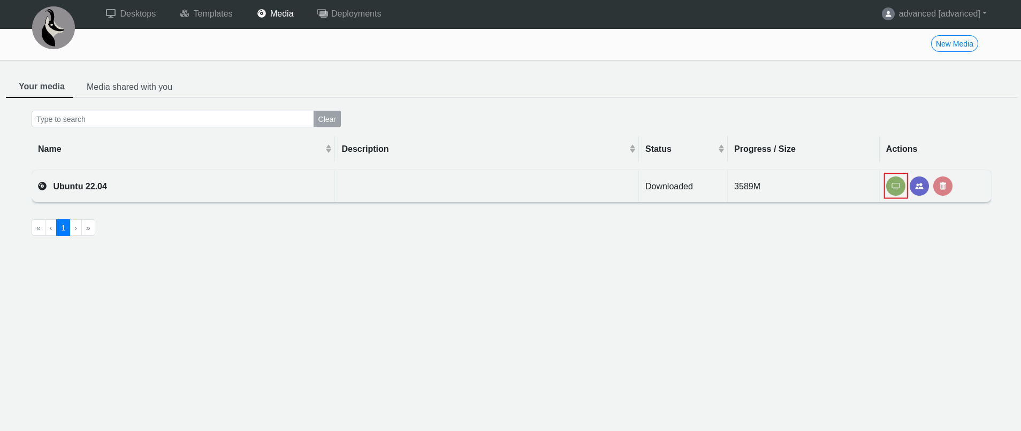Click the purple share media users icon
This screenshot has height=431, width=1021.
(919, 186)
